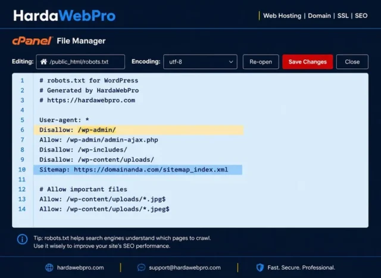Click the home icon in Editing path
The width and height of the screenshot is (381, 278).
click(43, 62)
